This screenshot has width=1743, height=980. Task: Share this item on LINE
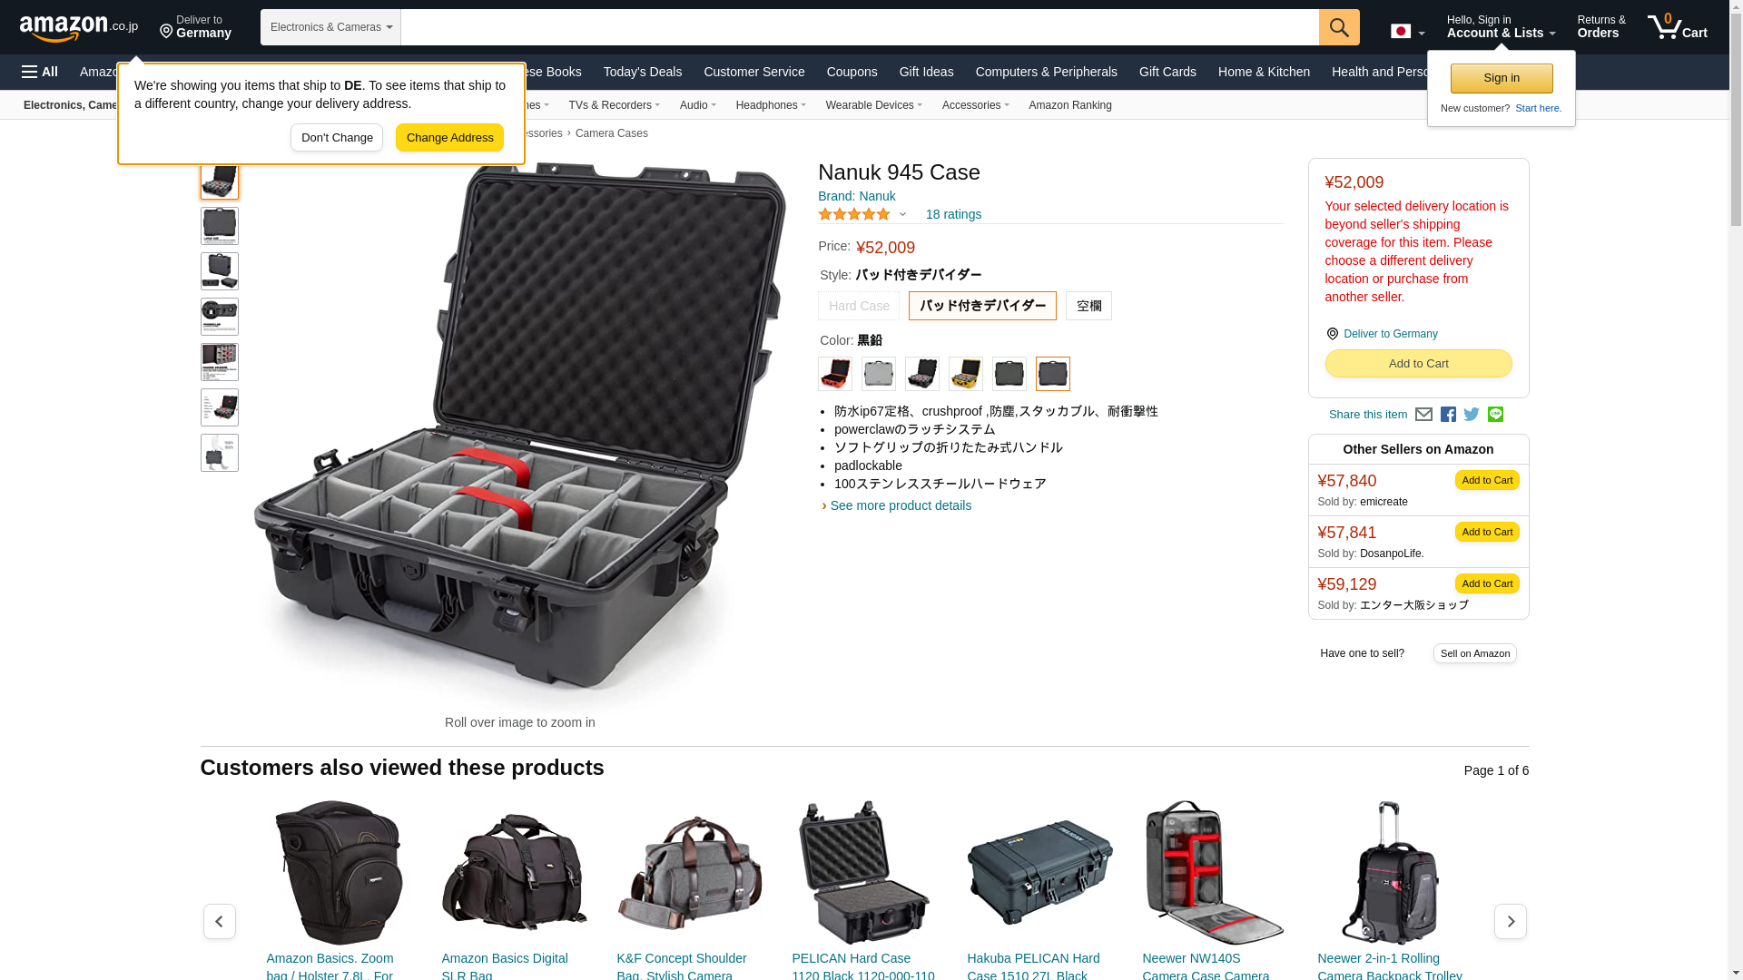point(1495,415)
